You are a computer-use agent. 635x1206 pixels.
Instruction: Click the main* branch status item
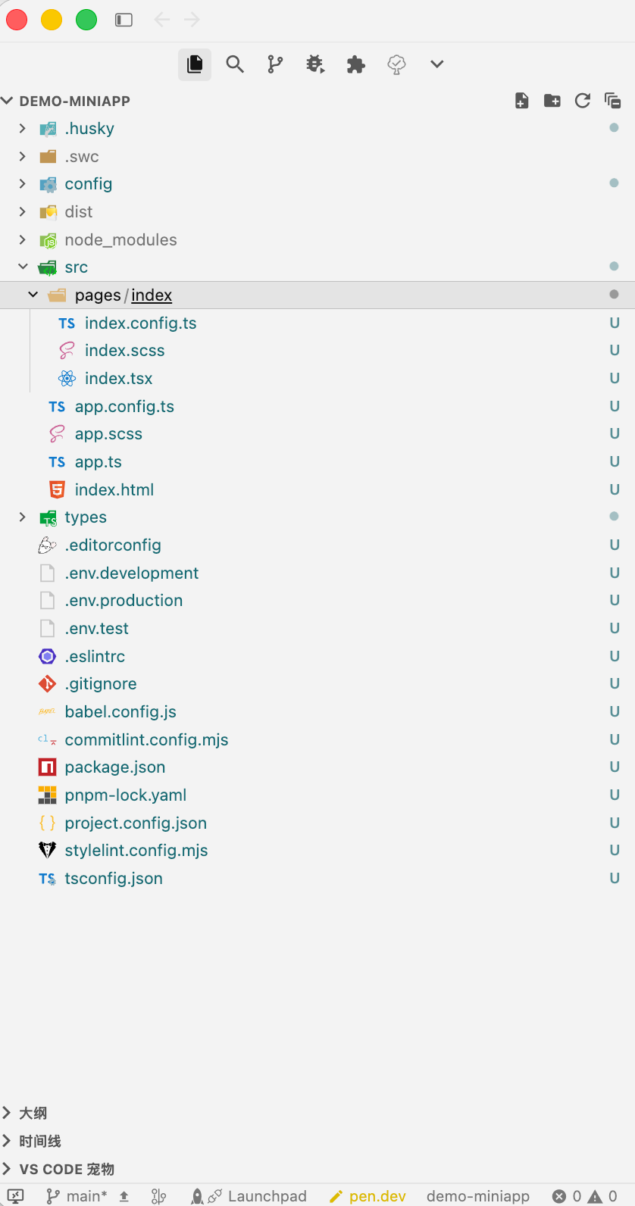(77, 1196)
